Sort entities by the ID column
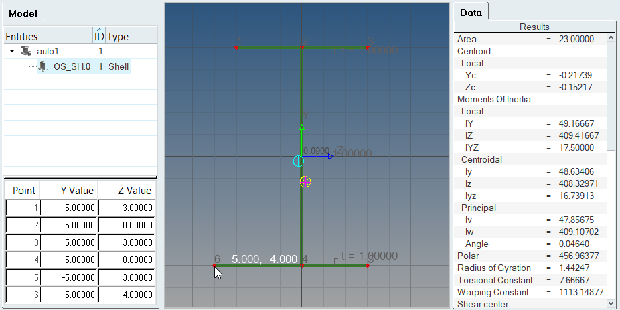 point(99,36)
